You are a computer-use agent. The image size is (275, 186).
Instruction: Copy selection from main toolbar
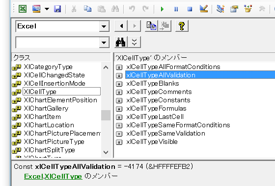tap(87, 9)
